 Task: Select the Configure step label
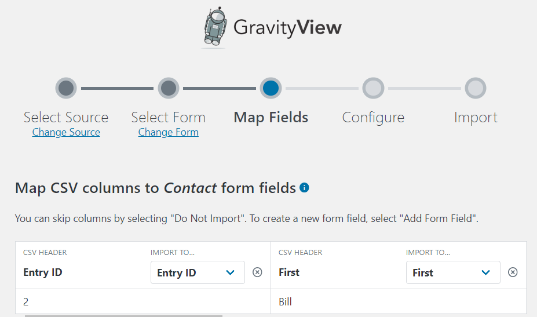[373, 118]
